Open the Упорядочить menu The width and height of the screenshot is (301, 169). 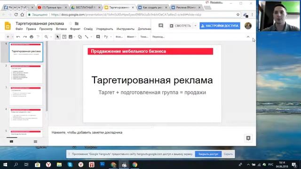click(x=104, y=29)
